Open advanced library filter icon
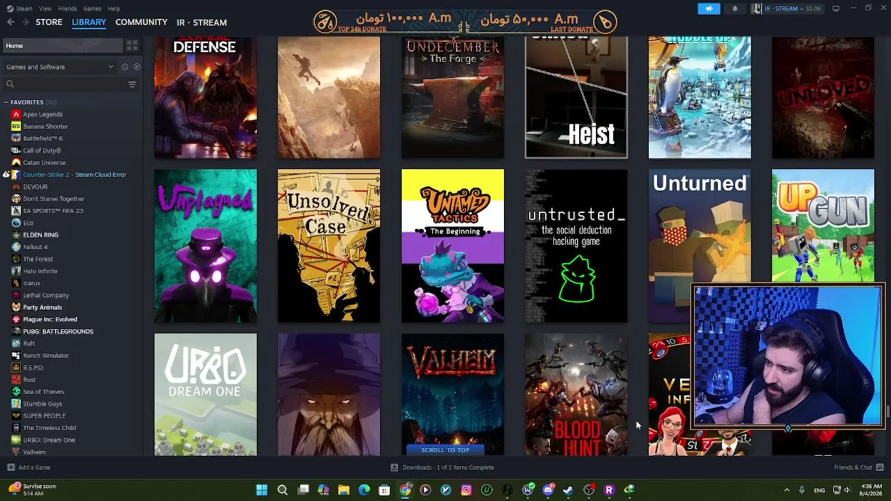The width and height of the screenshot is (891, 501). [132, 84]
